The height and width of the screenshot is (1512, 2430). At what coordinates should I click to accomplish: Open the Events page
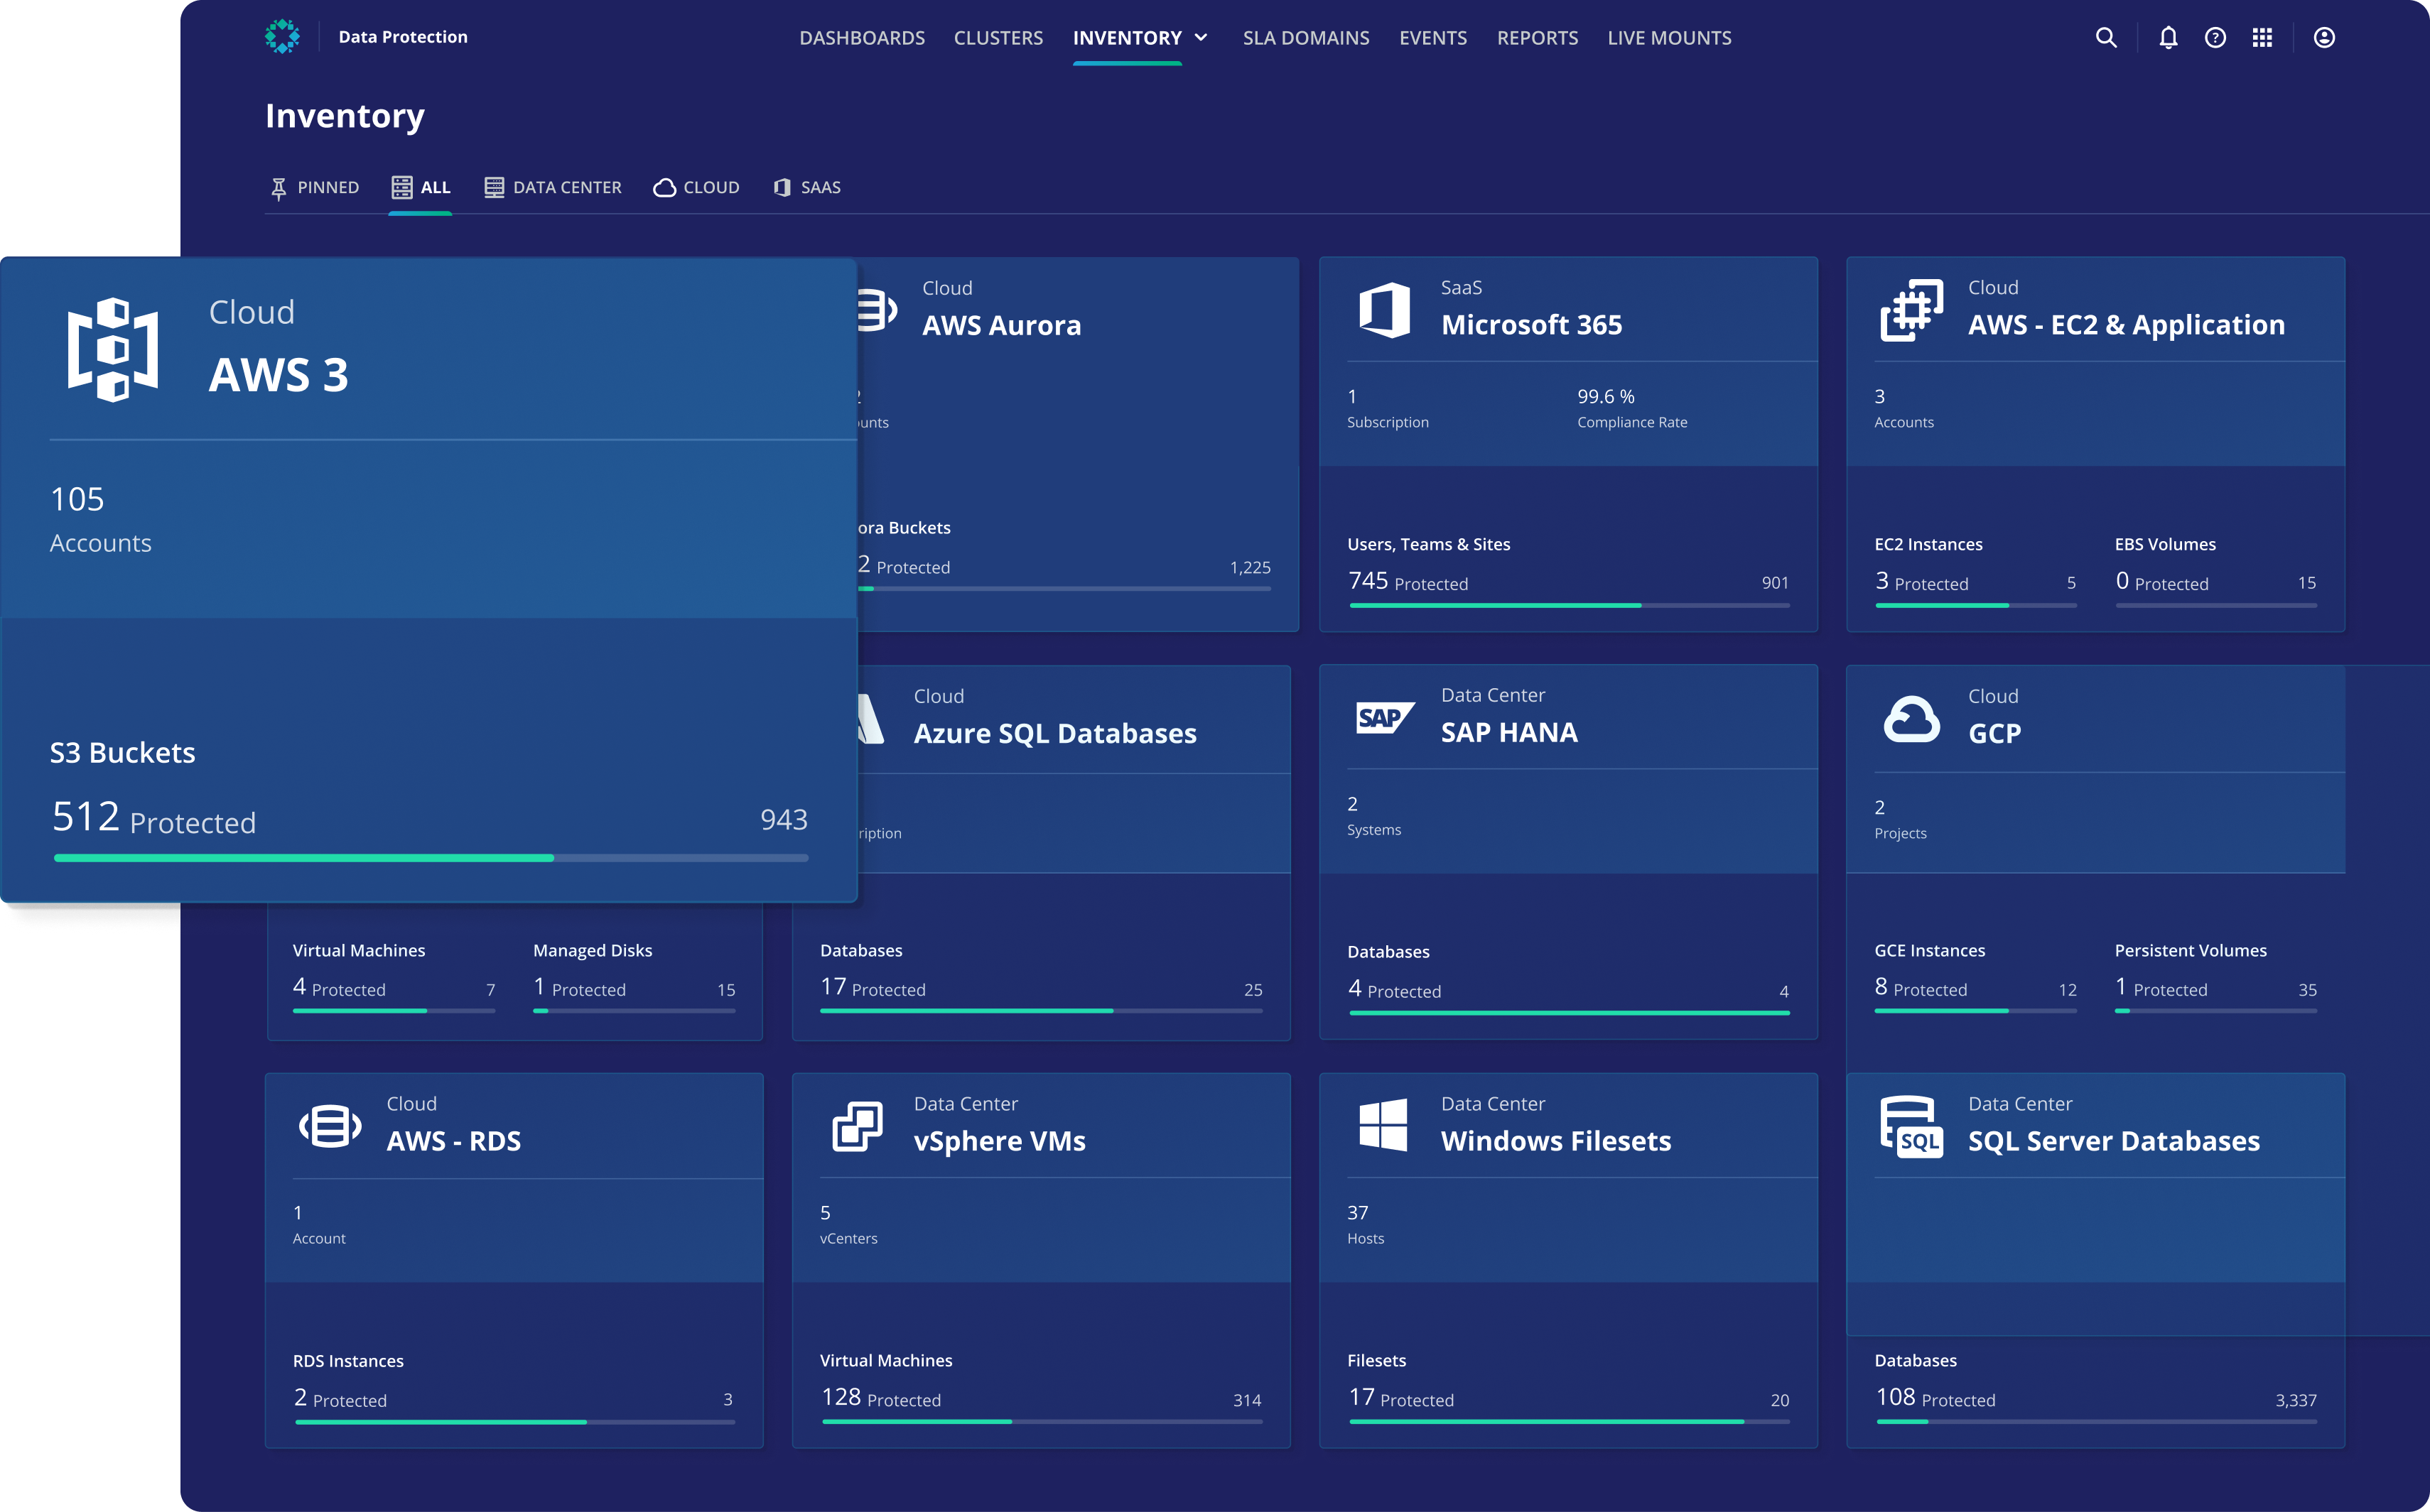coord(1432,38)
